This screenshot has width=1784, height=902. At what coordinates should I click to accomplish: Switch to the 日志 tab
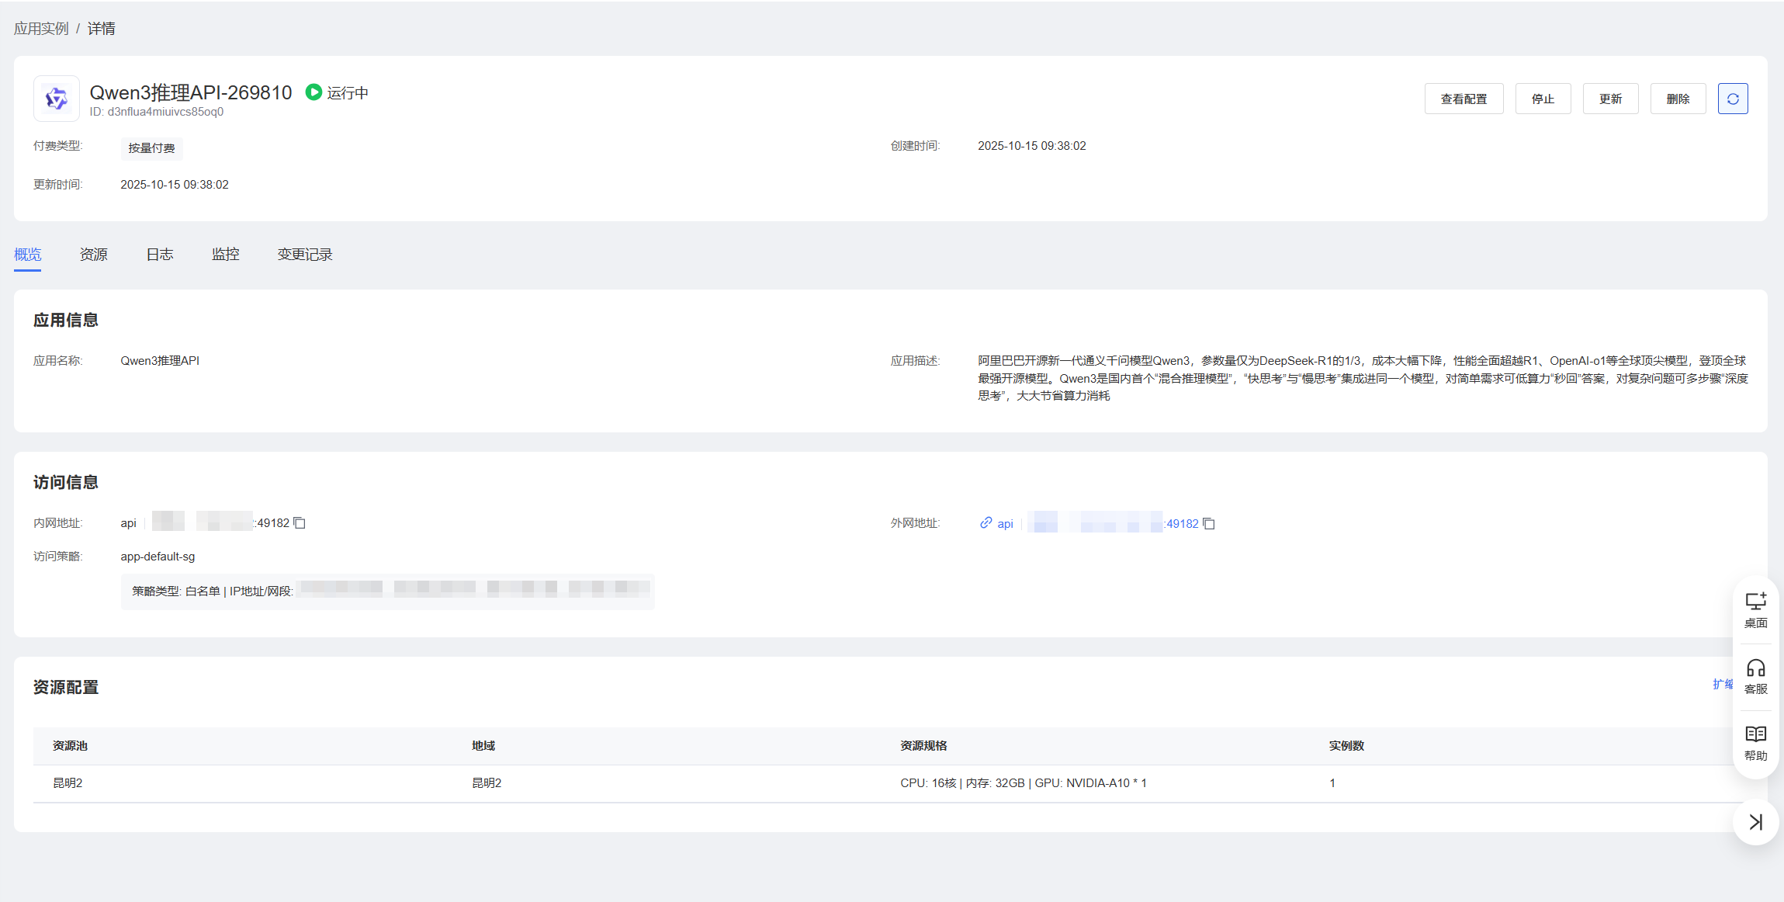(159, 255)
